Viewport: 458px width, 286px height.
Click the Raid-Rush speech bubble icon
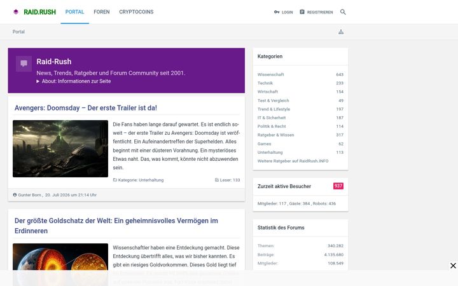pos(24,64)
